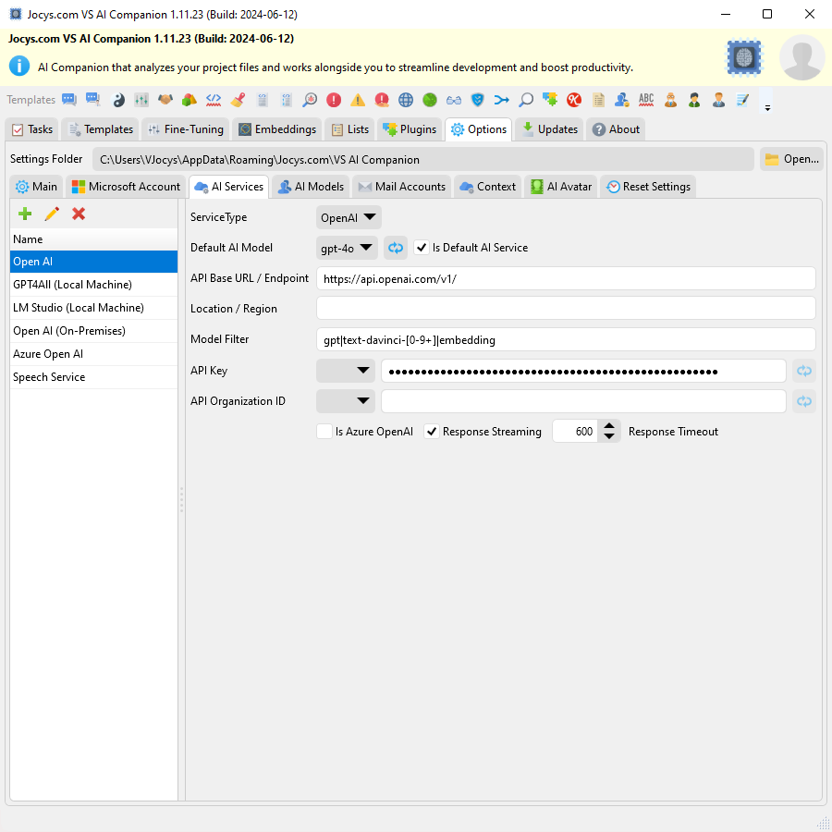This screenshot has height=832, width=832.
Task: Open the Fine-Tuning tab
Action: pyautogui.click(x=185, y=129)
